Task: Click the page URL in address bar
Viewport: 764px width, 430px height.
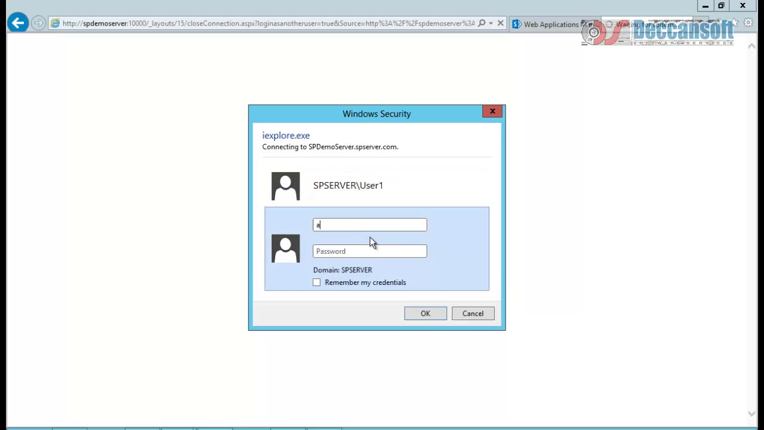Action: tap(269, 23)
